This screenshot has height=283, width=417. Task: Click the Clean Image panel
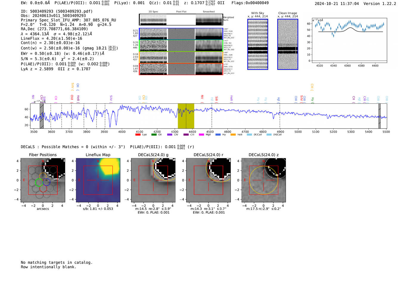[288, 44]
